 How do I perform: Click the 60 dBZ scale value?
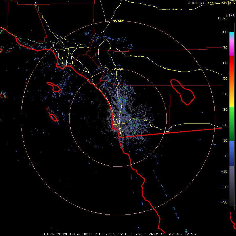pyautogui.click(x=225, y=63)
